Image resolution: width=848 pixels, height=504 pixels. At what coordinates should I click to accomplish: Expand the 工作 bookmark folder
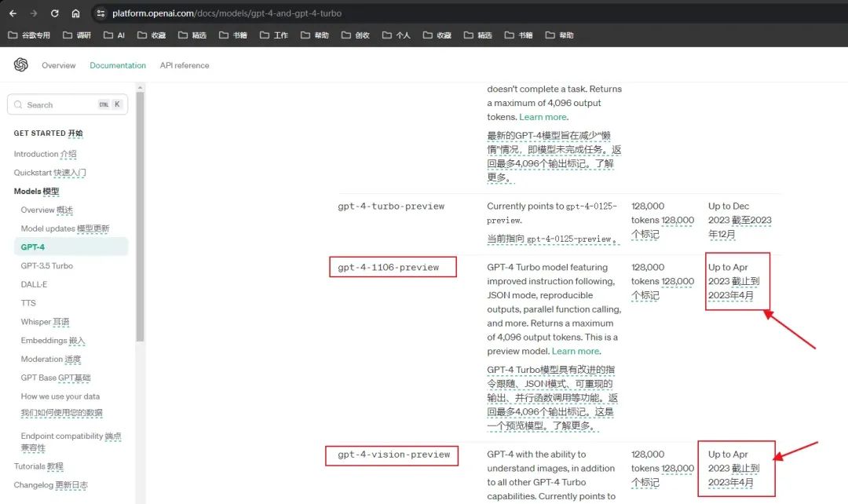[x=274, y=35]
